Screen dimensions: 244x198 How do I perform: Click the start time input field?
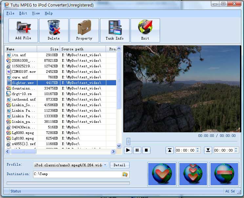click(186, 150)
